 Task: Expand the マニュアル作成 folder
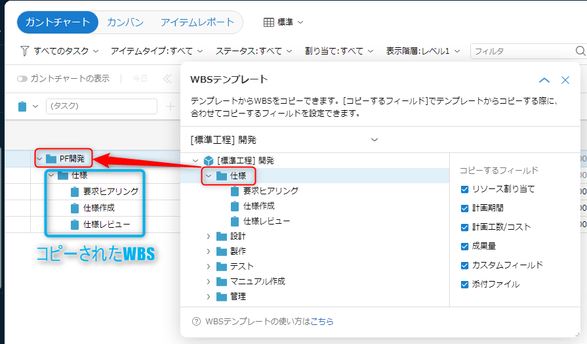pyautogui.click(x=209, y=282)
